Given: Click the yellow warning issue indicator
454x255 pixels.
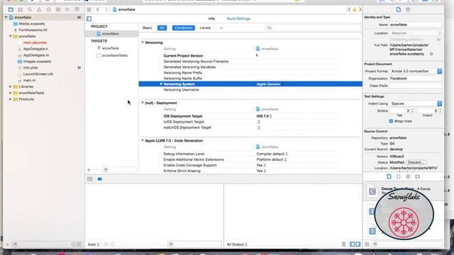Looking at the screenshot, I should tap(355, 9).
